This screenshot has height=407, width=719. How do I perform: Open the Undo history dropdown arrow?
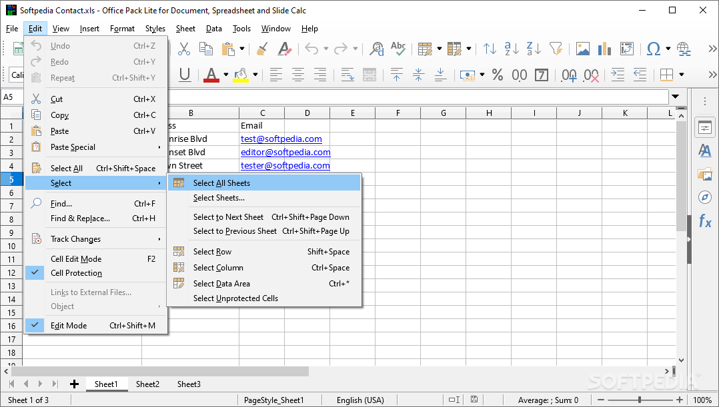(326, 49)
